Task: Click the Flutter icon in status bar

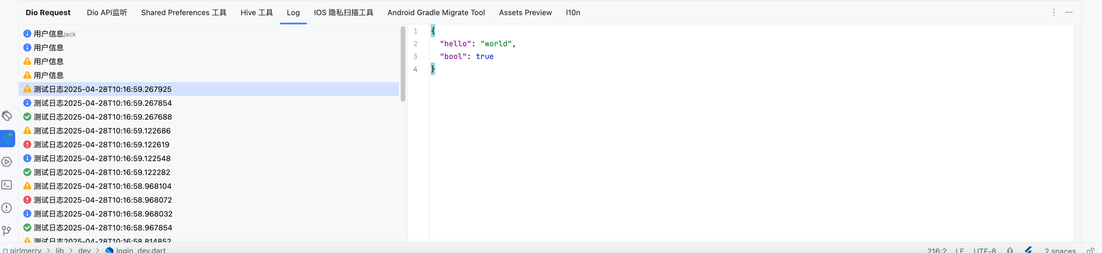Action: (1029, 250)
